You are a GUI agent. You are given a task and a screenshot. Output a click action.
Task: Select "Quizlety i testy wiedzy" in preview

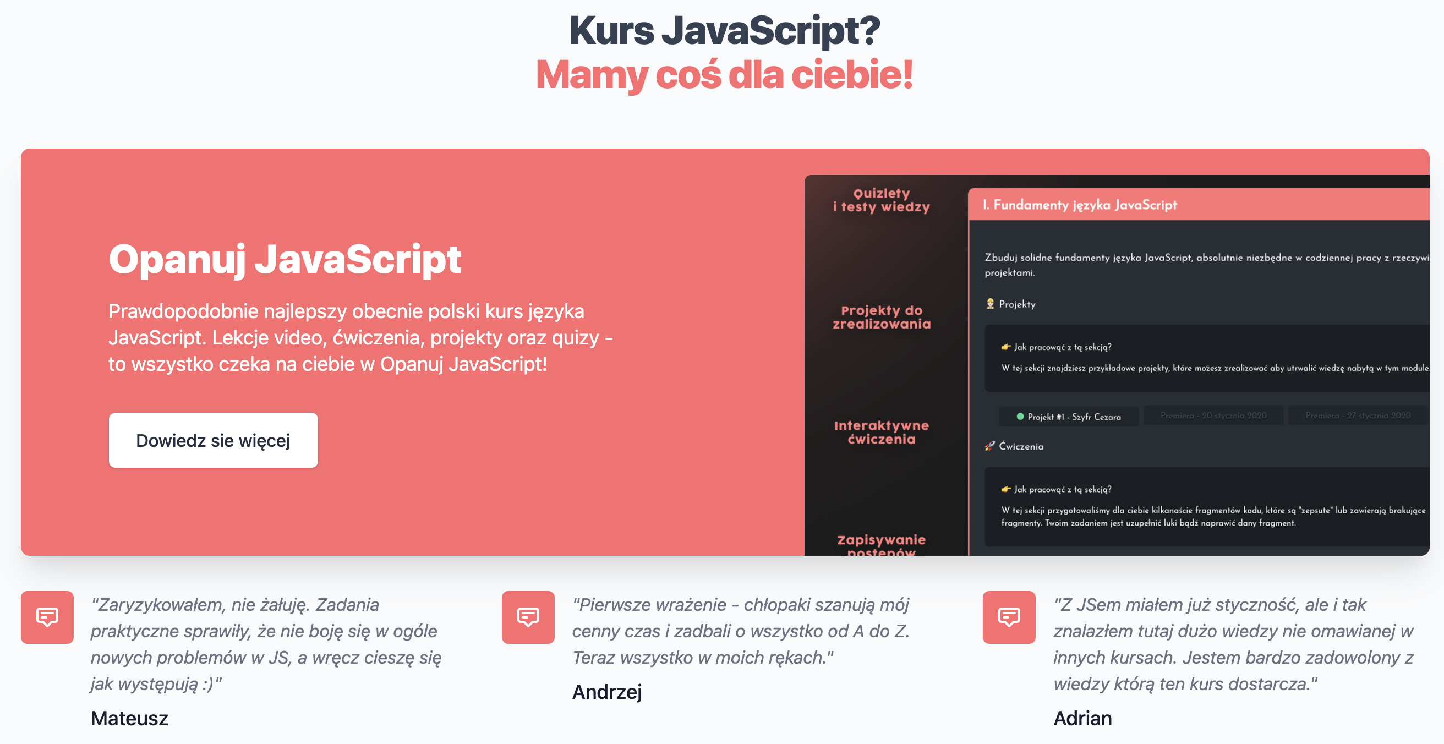881,200
